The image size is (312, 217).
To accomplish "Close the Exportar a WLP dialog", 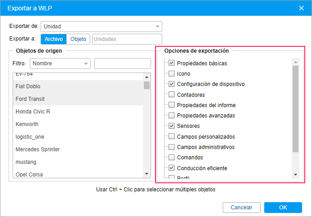I will tap(302, 8).
